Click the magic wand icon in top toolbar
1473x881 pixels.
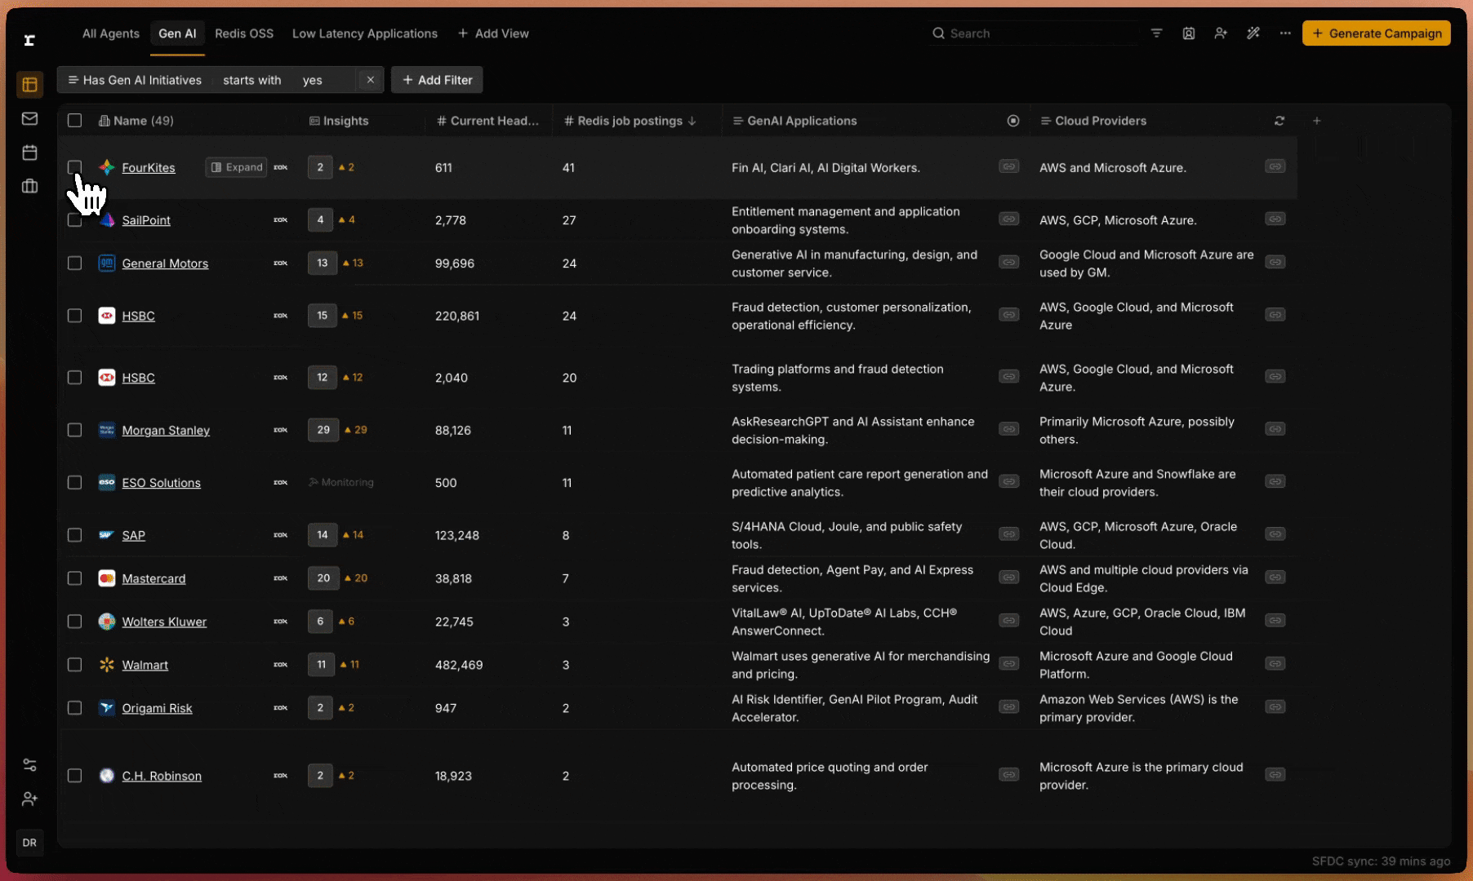tap(1253, 33)
